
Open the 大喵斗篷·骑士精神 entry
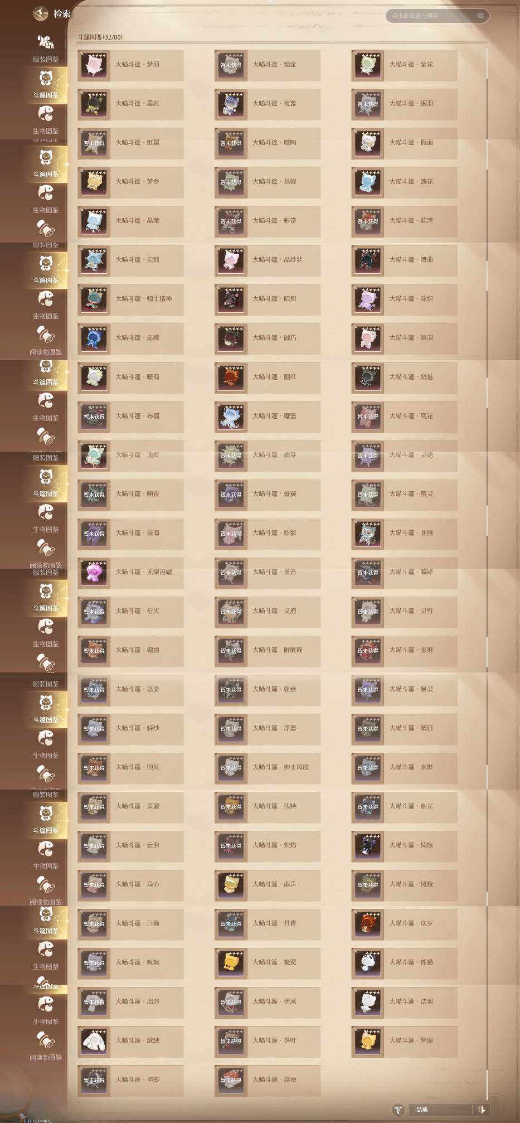coord(131,299)
